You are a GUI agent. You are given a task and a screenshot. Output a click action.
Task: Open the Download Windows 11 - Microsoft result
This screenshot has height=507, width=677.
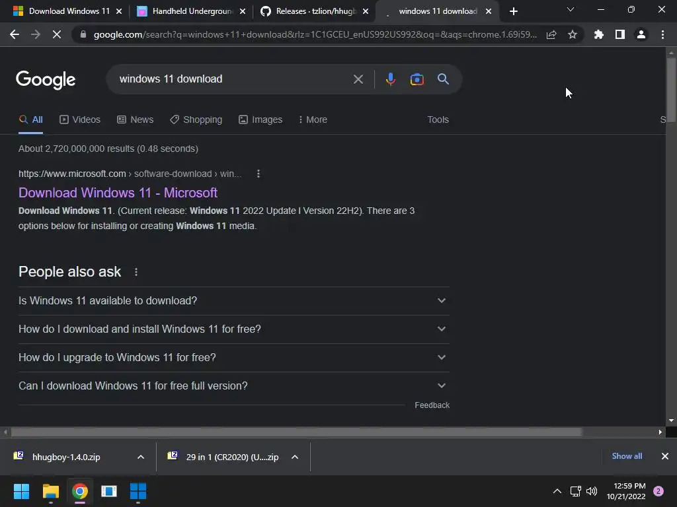point(118,193)
